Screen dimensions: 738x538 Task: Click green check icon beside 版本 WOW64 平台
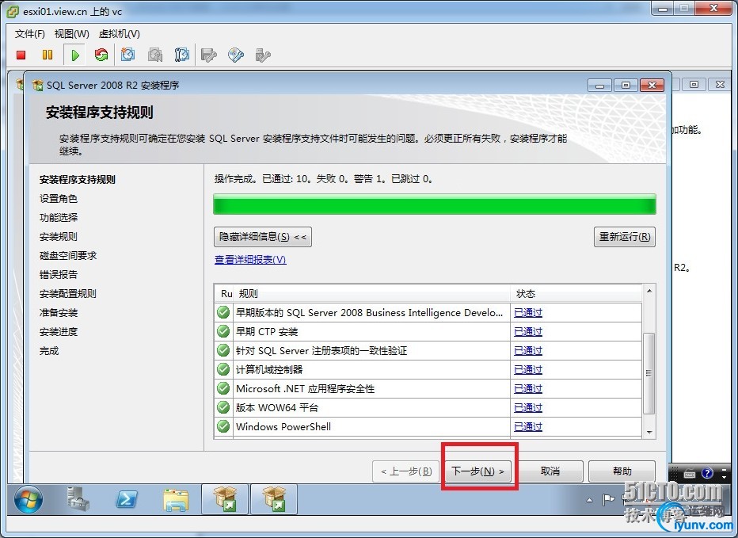[223, 408]
